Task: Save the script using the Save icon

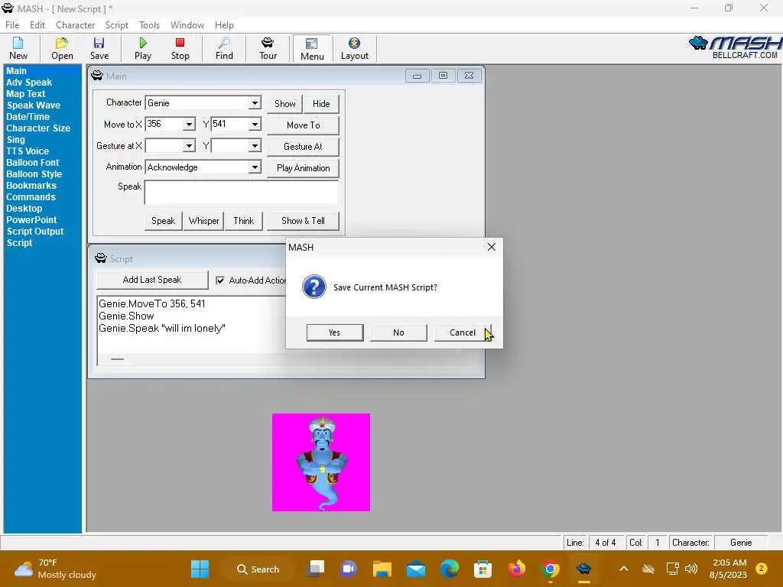Action: tap(99, 48)
